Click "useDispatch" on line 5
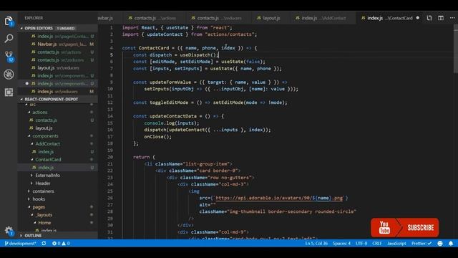The height and width of the screenshot is (258, 458). (196, 54)
